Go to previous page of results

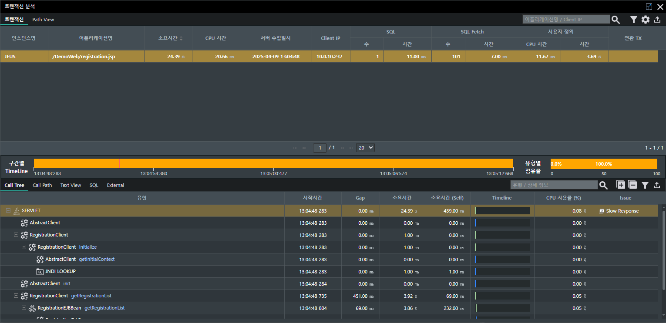[304, 148]
